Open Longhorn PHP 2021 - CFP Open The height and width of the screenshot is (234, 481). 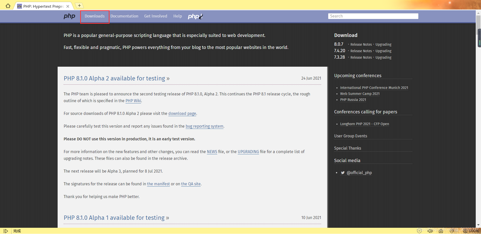(x=365, y=124)
